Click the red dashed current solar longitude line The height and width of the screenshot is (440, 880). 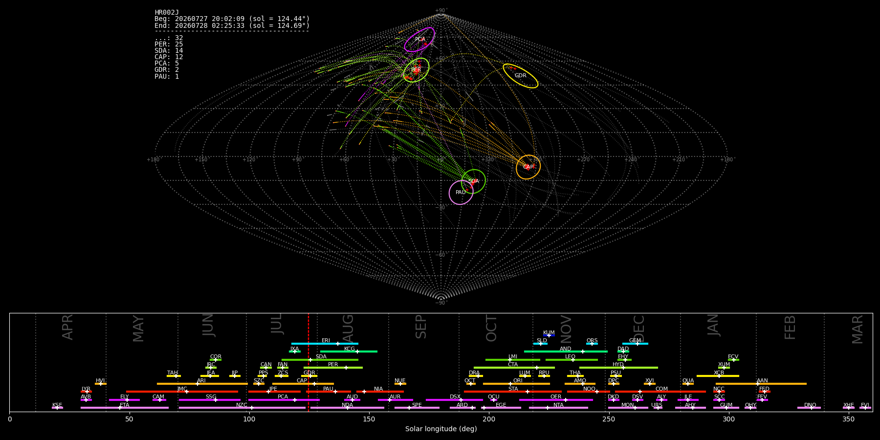click(308, 362)
